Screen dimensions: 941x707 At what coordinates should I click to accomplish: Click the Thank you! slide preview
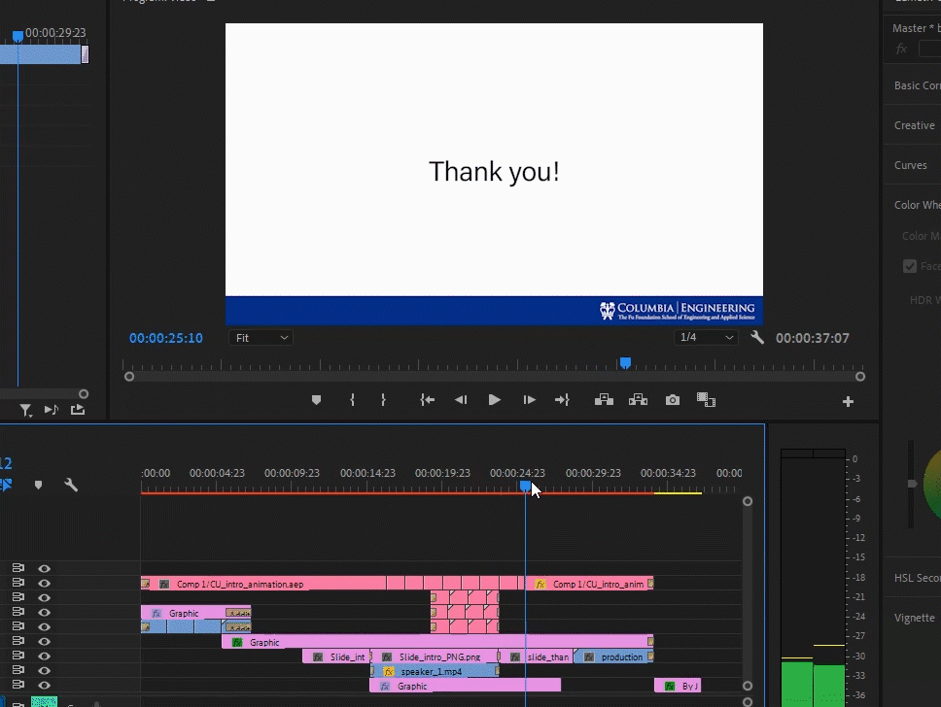pos(494,174)
